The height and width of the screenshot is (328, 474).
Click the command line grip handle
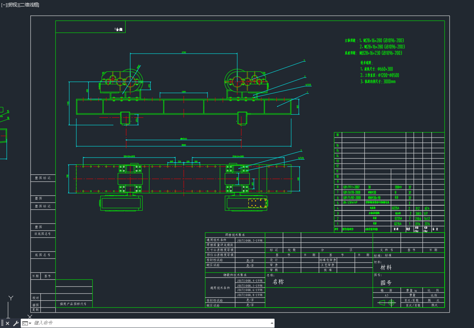click(2, 323)
